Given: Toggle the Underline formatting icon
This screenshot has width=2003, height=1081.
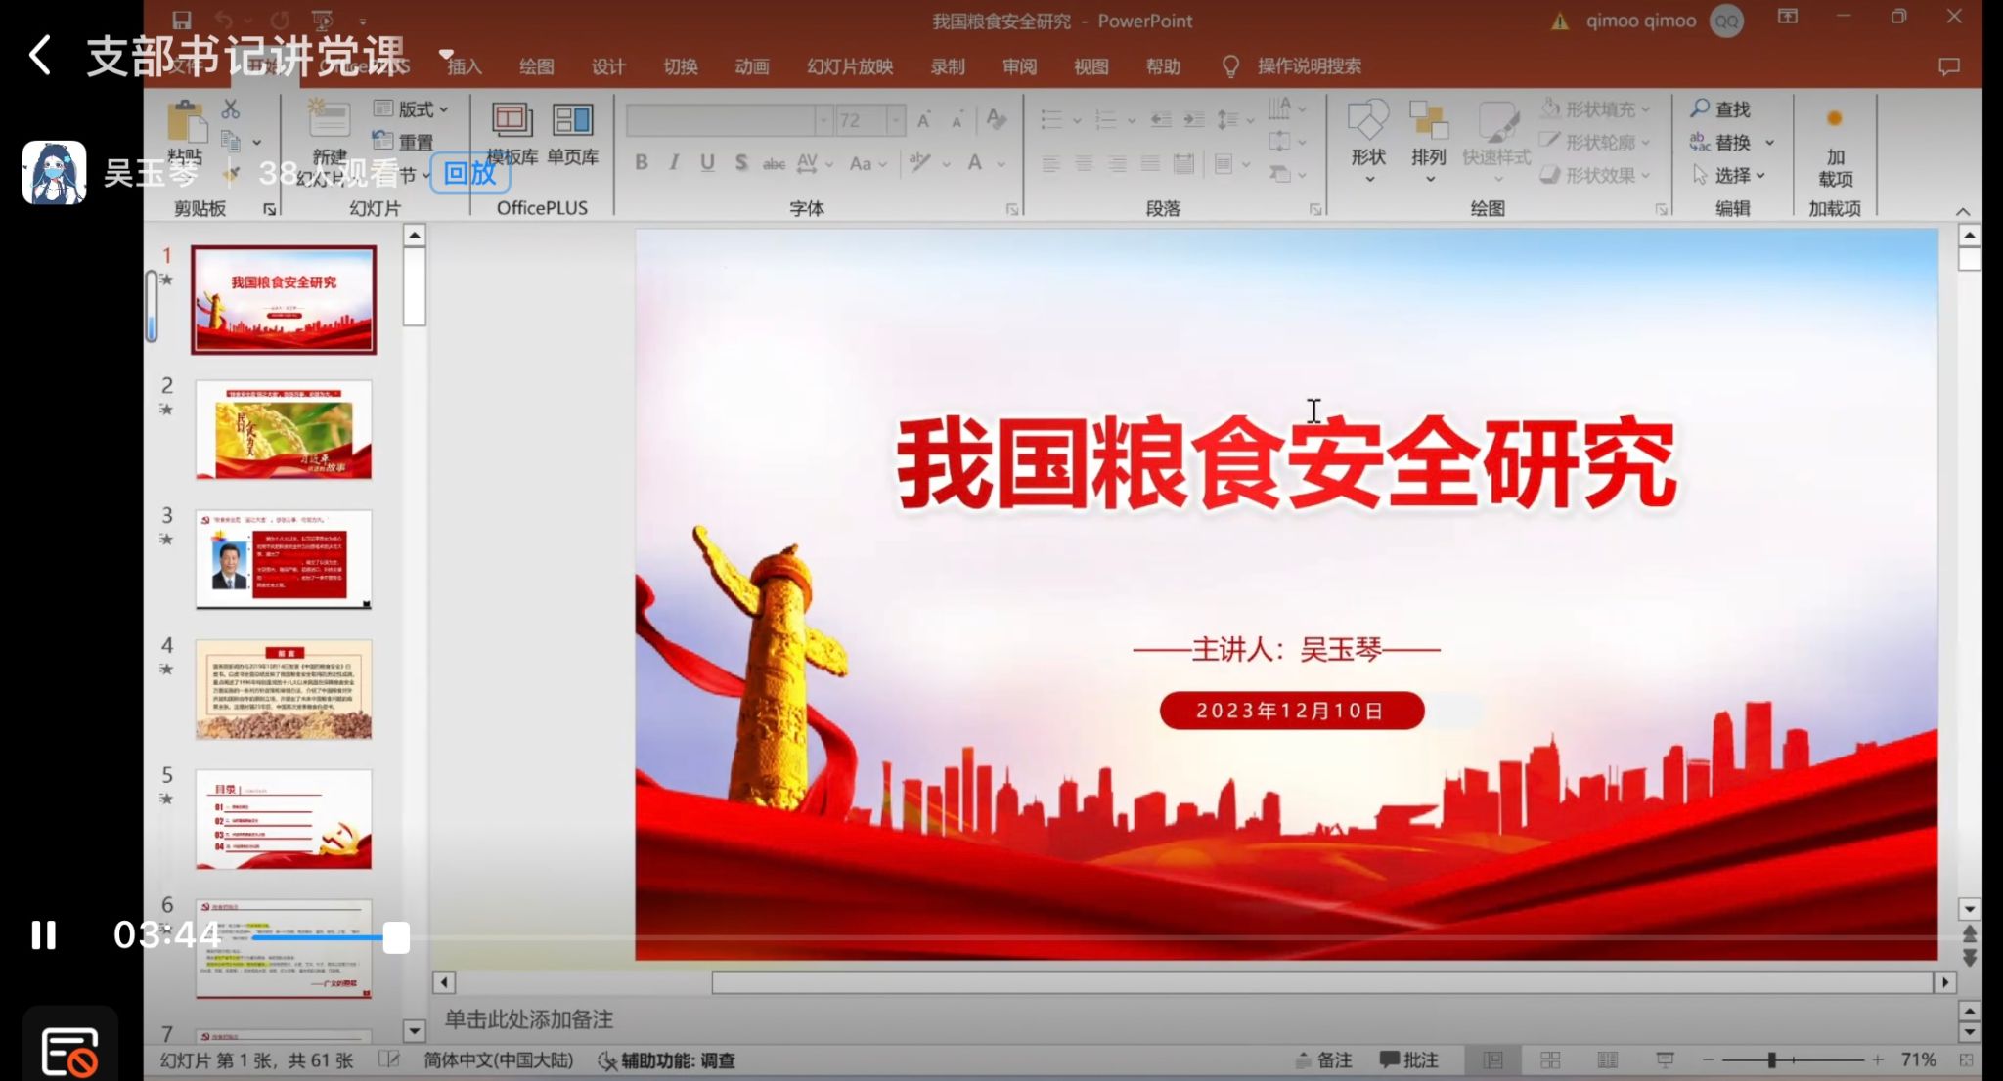Looking at the screenshot, I should coord(707,163).
